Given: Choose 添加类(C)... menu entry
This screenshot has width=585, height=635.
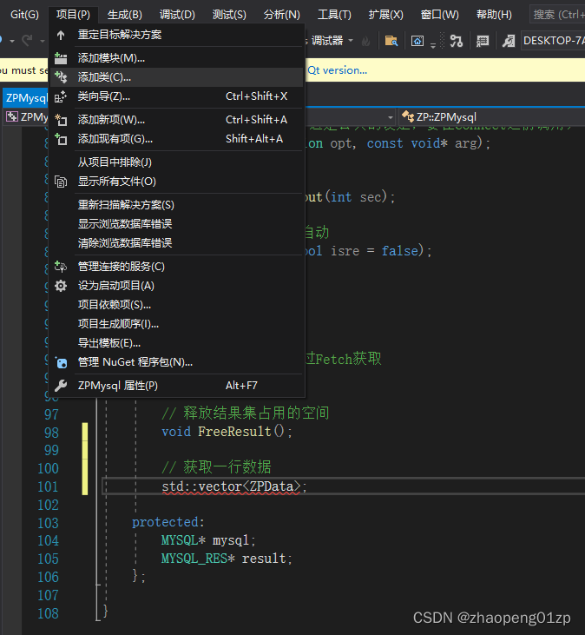Looking at the screenshot, I should (x=177, y=77).
